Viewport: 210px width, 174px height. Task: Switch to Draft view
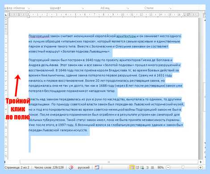[x=152, y=168]
